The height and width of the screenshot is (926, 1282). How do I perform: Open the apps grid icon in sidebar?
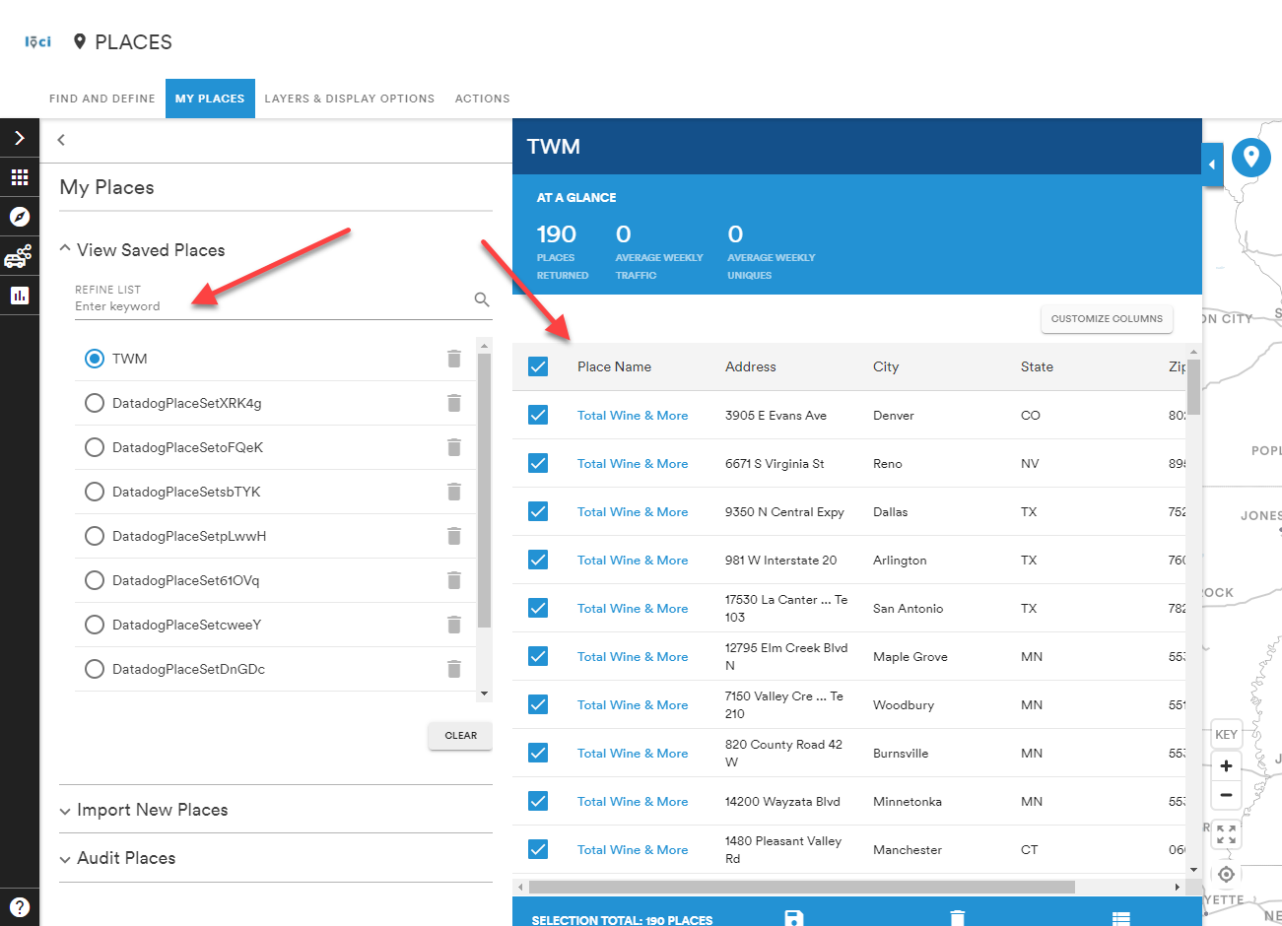click(x=20, y=177)
